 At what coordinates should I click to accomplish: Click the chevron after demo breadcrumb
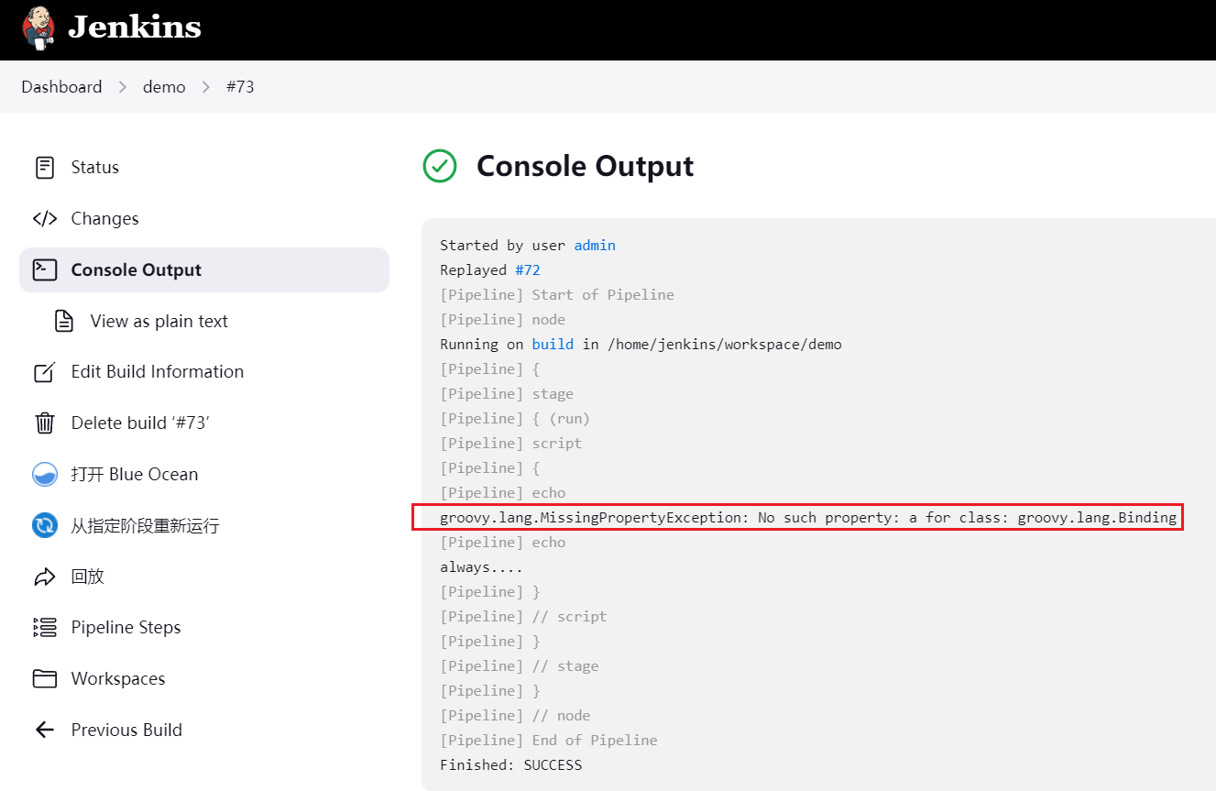(206, 87)
